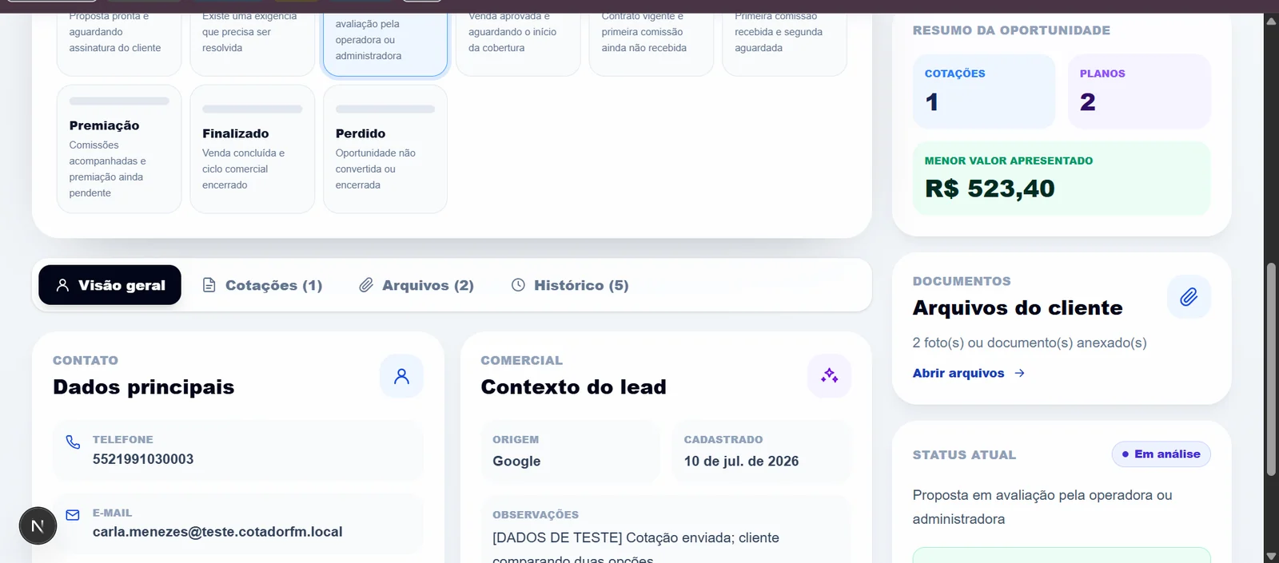Click the paperclip icon beside Arquivos tab
Viewport: 1279px width, 563px height.
366,285
